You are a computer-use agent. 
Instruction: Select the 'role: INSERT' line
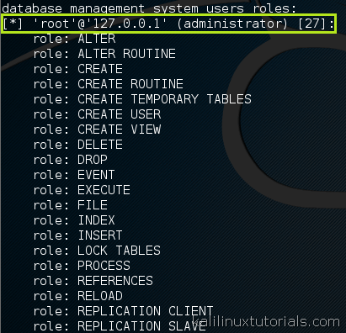pyautogui.click(x=78, y=235)
